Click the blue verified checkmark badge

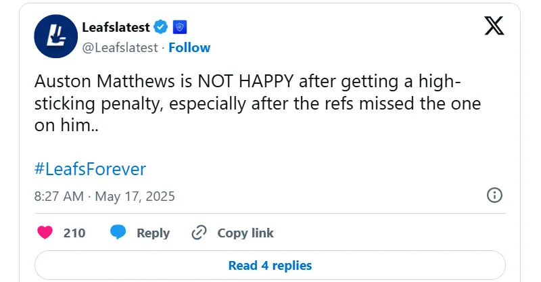pos(160,27)
